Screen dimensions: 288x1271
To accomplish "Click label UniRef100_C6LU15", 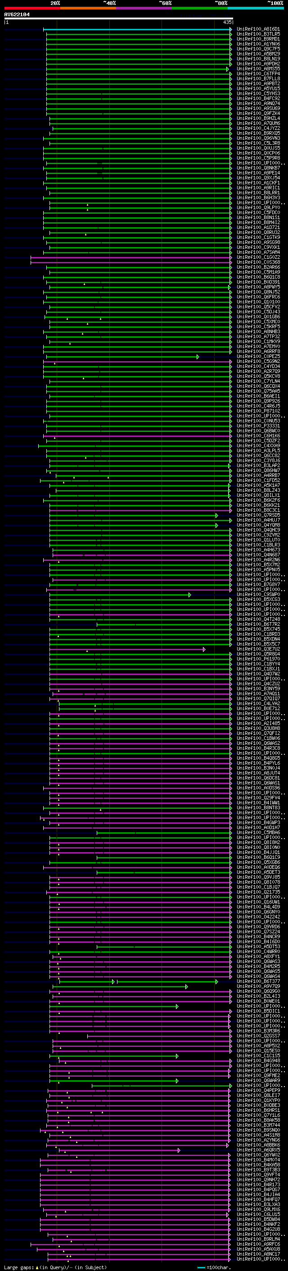I will pyautogui.click(x=258, y=1214).
